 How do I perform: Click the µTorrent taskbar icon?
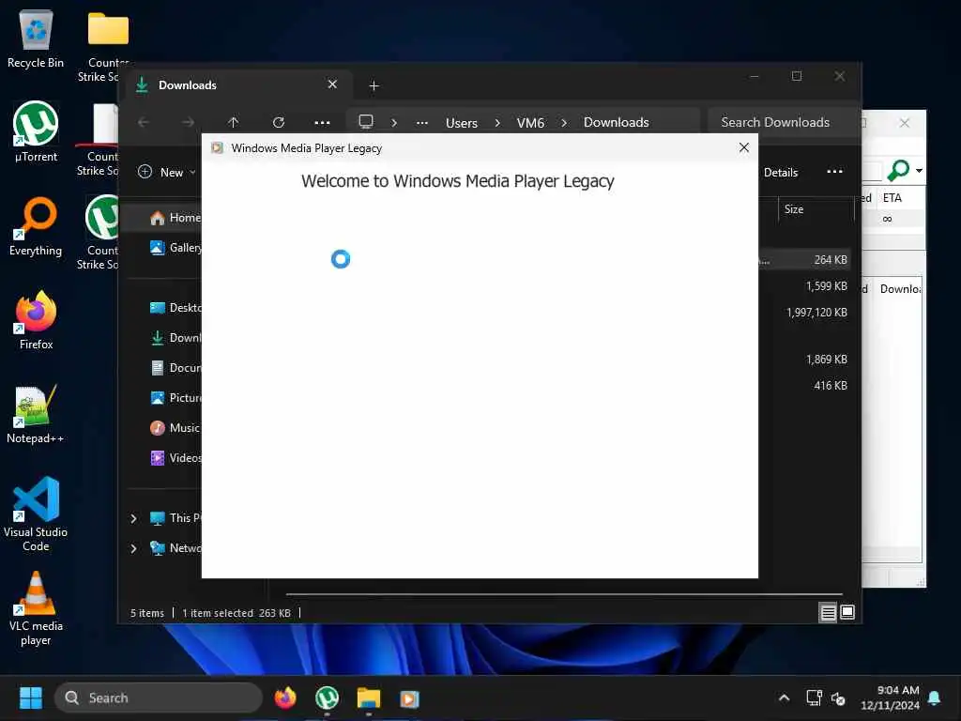pos(327,698)
